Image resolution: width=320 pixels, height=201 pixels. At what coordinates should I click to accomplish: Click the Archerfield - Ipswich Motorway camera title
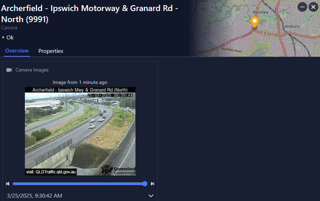click(x=90, y=14)
